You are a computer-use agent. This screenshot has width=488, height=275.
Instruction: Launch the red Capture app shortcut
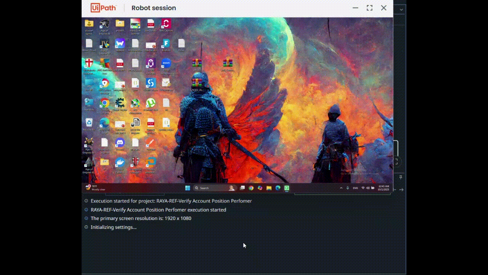[x=166, y=24]
